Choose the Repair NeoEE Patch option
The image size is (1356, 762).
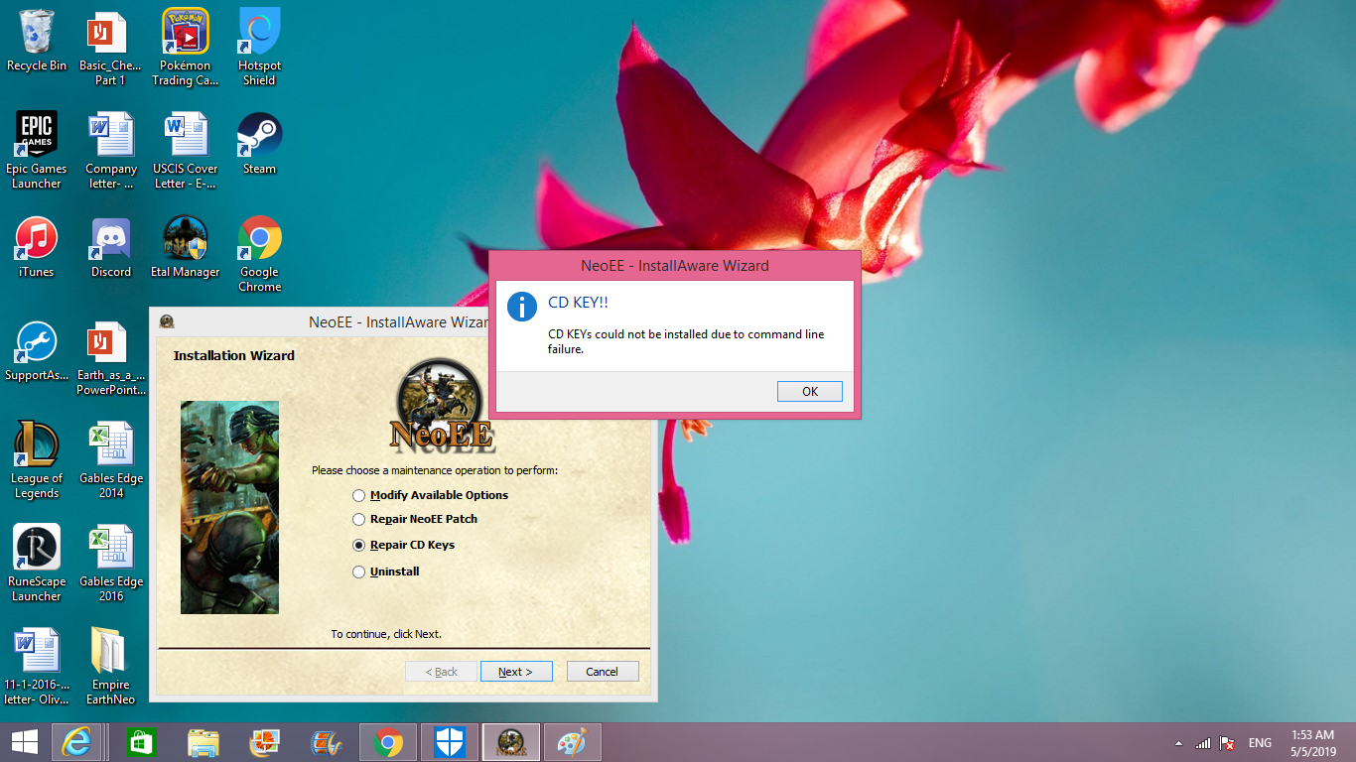(359, 519)
